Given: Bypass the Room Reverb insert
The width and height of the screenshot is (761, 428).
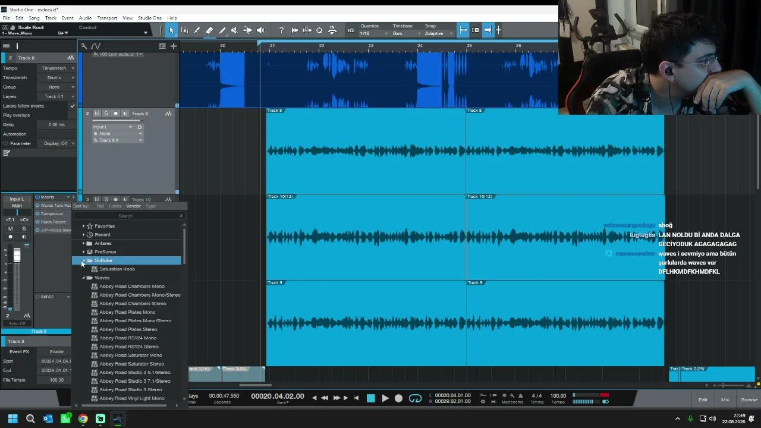Looking at the screenshot, I should pos(37,222).
